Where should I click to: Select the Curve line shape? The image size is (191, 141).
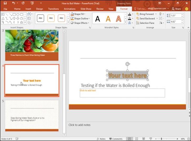pos(10,22)
